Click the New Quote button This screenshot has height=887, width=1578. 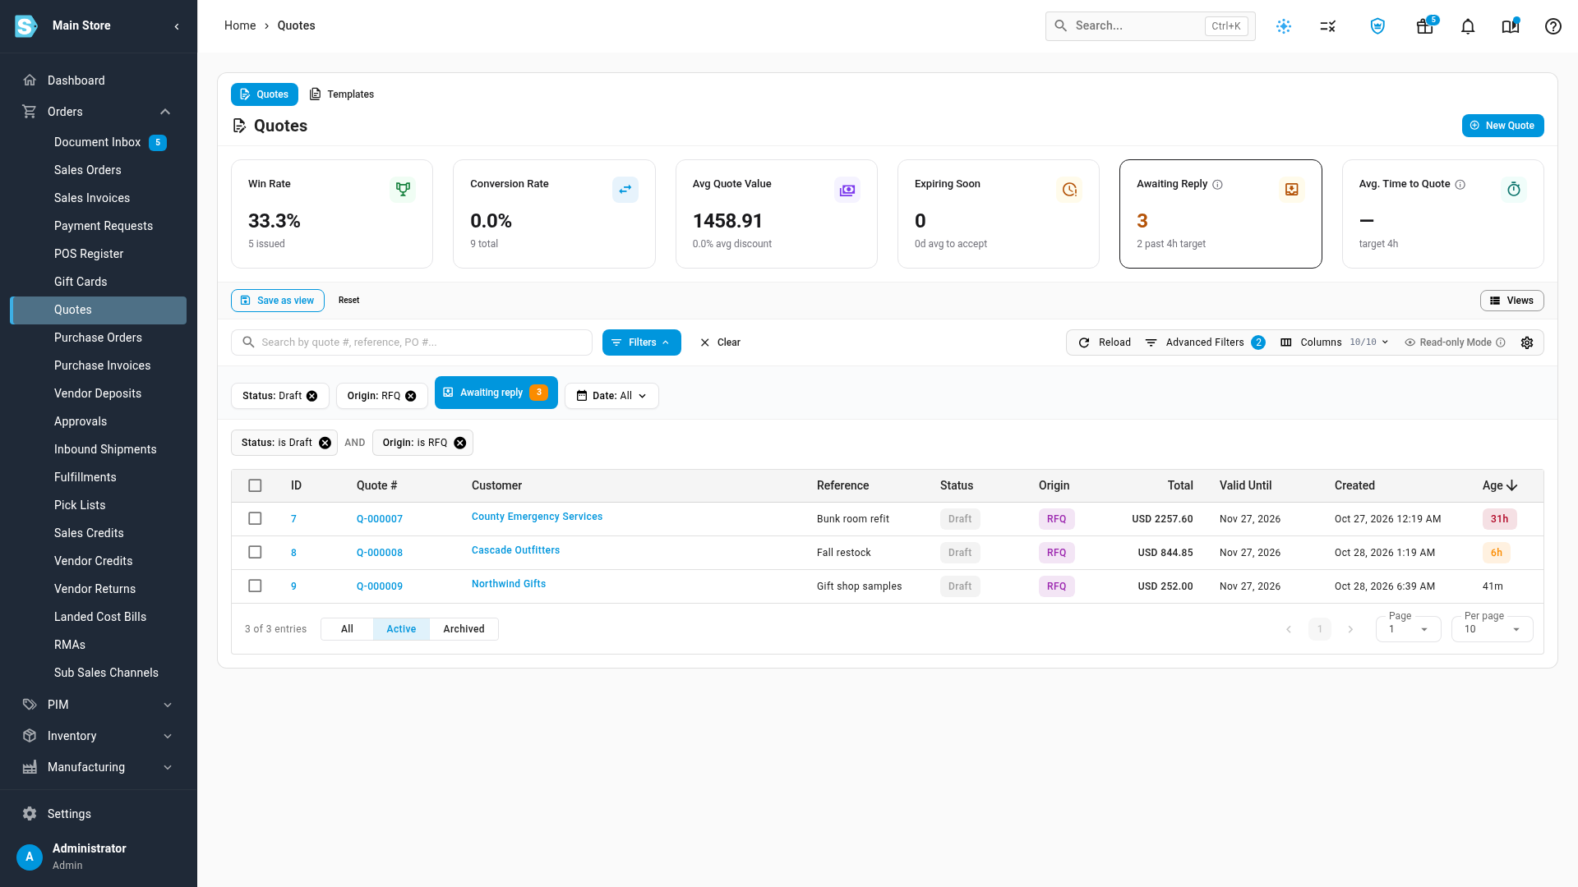click(x=1502, y=126)
